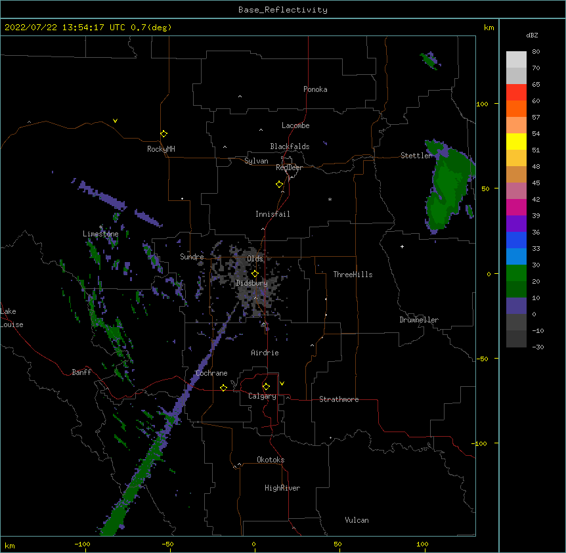566x553 pixels.
Task: Click the Cochrane town label
Action: tap(211, 373)
